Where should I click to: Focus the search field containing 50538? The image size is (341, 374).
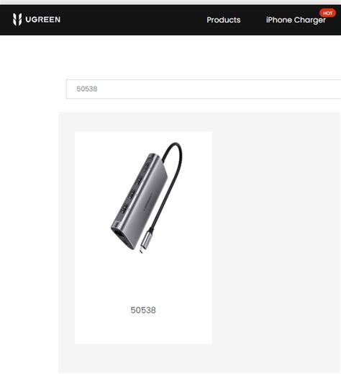click(204, 89)
